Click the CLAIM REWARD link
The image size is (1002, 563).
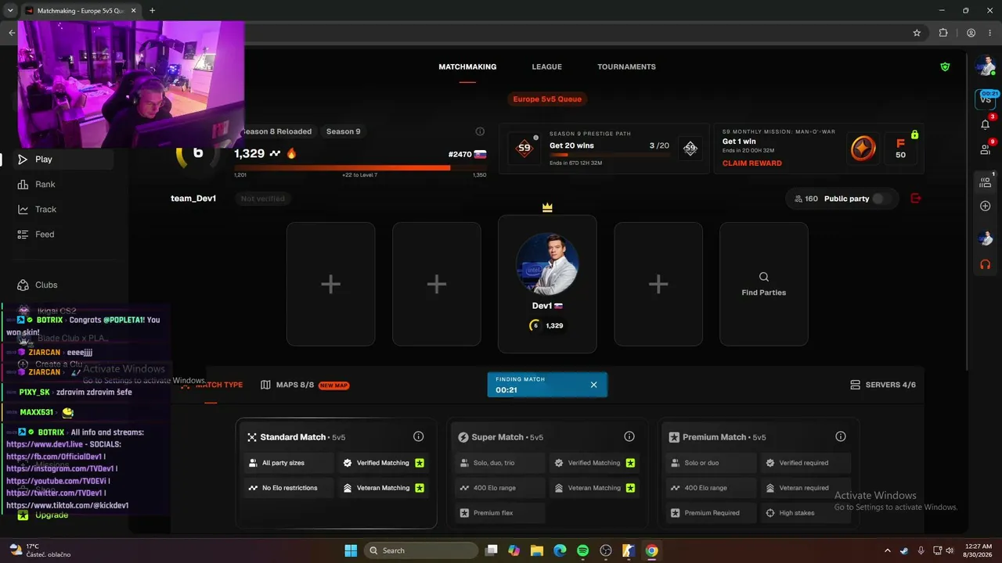tap(751, 163)
